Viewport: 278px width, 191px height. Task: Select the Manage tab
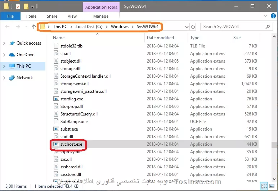click(101, 16)
